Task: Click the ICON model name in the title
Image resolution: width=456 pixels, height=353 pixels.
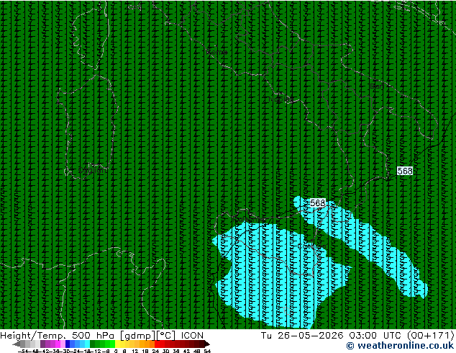Action: pos(192,336)
